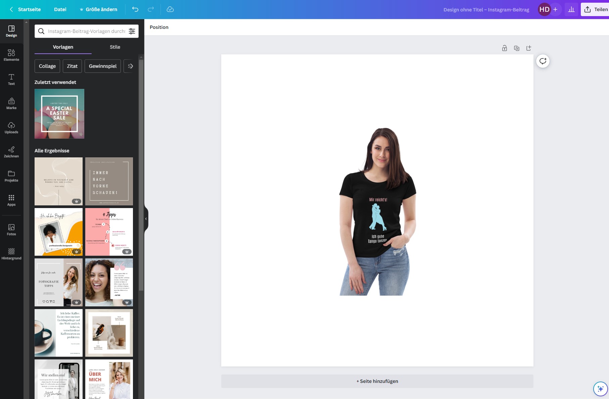Open the Apps panel

tap(11, 200)
